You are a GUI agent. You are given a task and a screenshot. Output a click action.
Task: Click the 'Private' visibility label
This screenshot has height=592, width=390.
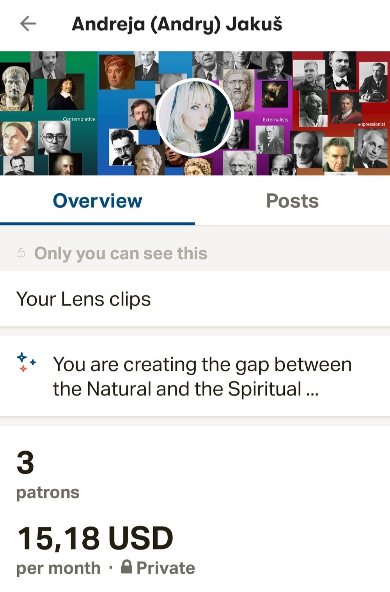point(166,568)
